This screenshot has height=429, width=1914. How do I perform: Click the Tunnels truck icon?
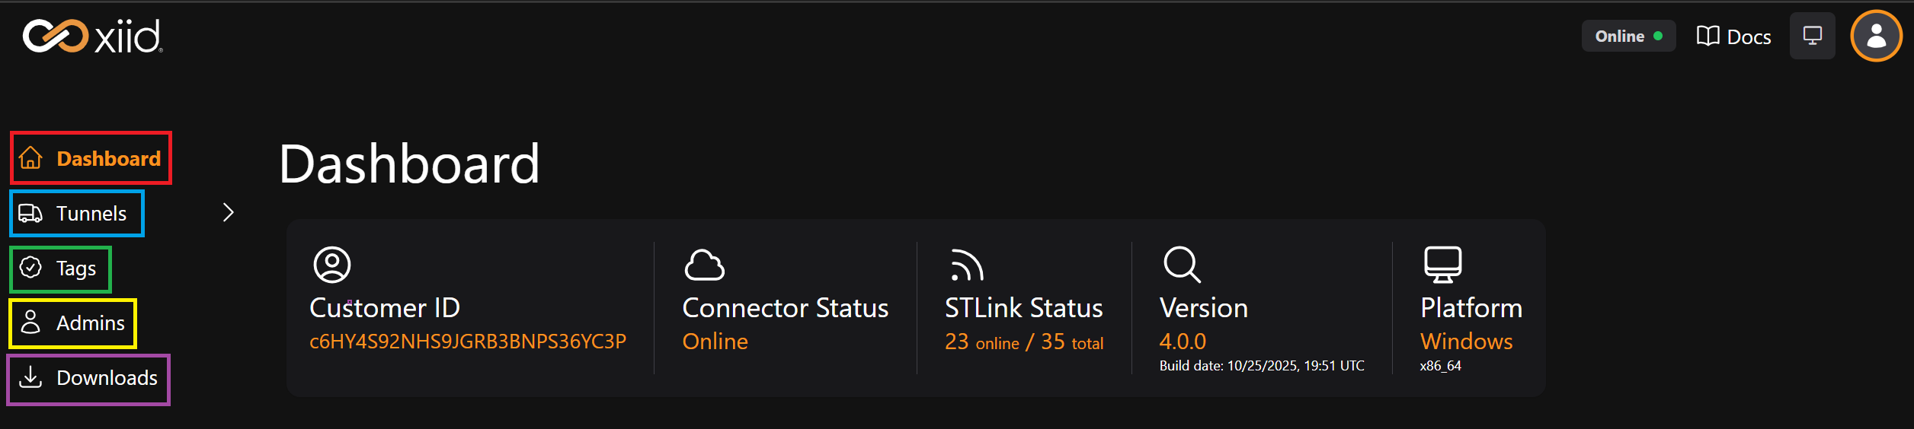coord(30,213)
